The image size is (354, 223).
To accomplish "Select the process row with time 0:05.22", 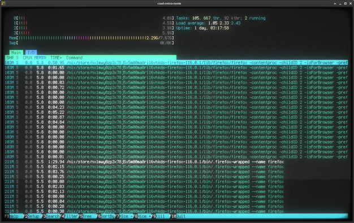I will (176, 112).
